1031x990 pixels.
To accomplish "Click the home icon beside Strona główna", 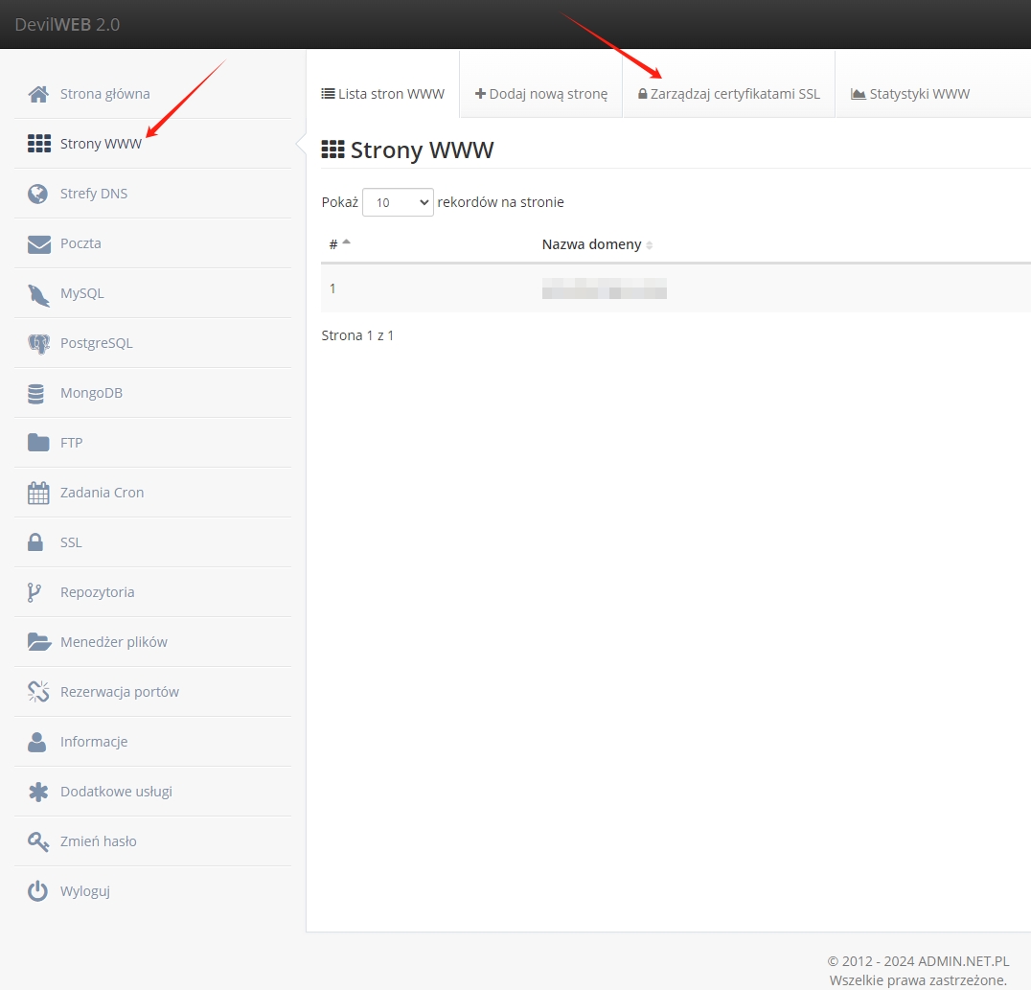I will (x=38, y=94).
